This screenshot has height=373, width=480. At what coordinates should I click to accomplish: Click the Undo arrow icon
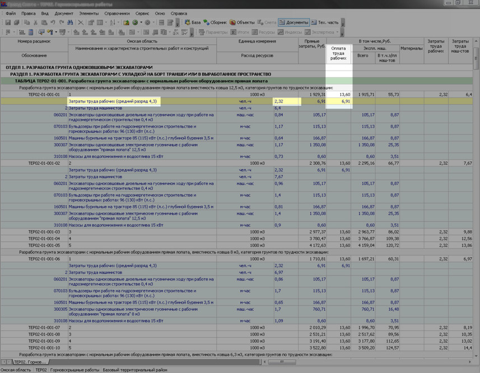tap(53, 22)
